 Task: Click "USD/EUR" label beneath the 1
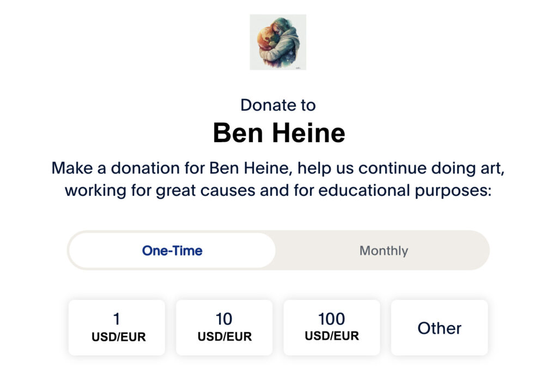click(x=118, y=337)
